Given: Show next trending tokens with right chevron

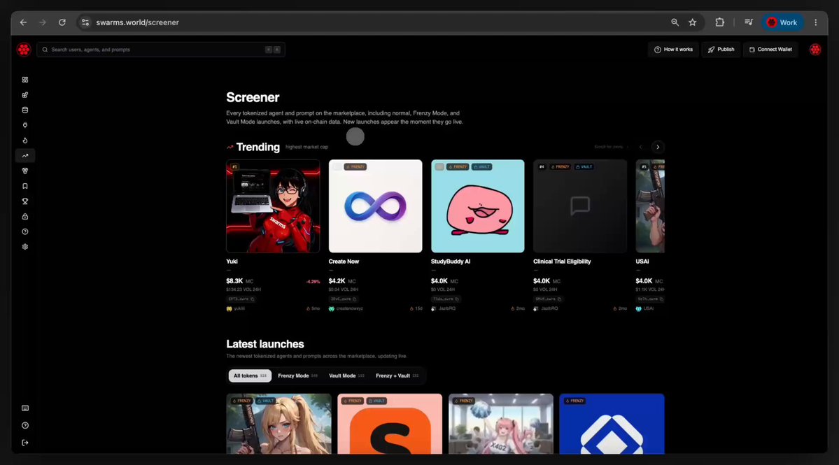Looking at the screenshot, I should 658,147.
